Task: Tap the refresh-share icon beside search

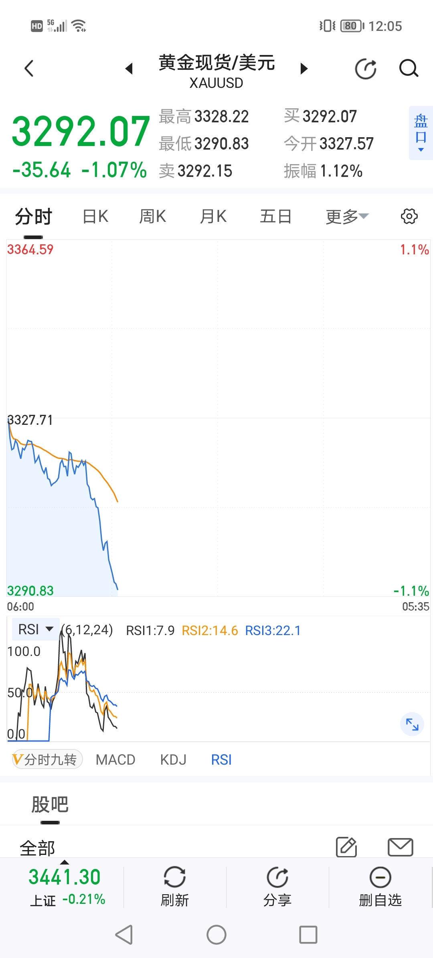Action: coord(366,69)
